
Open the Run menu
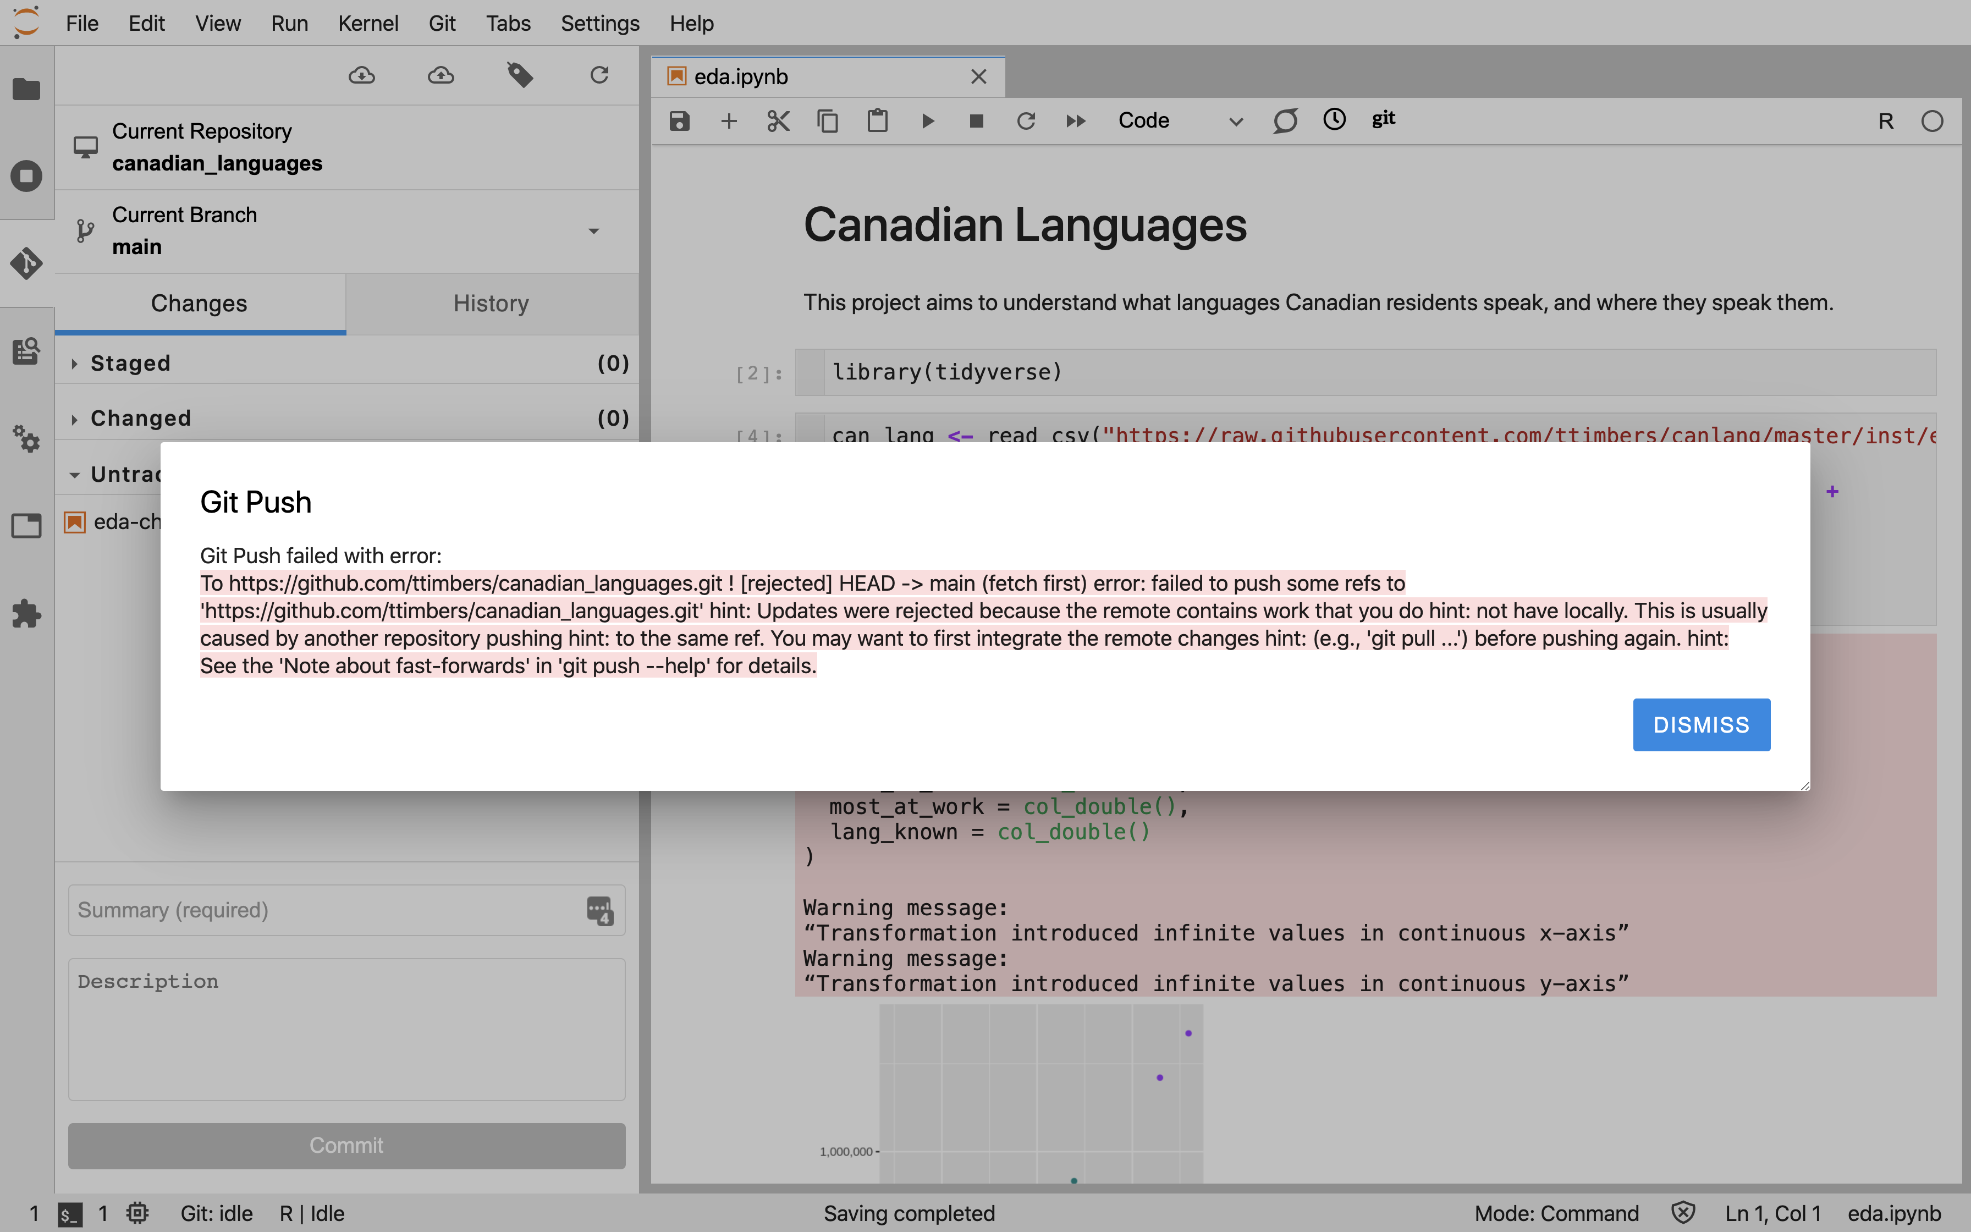289,23
